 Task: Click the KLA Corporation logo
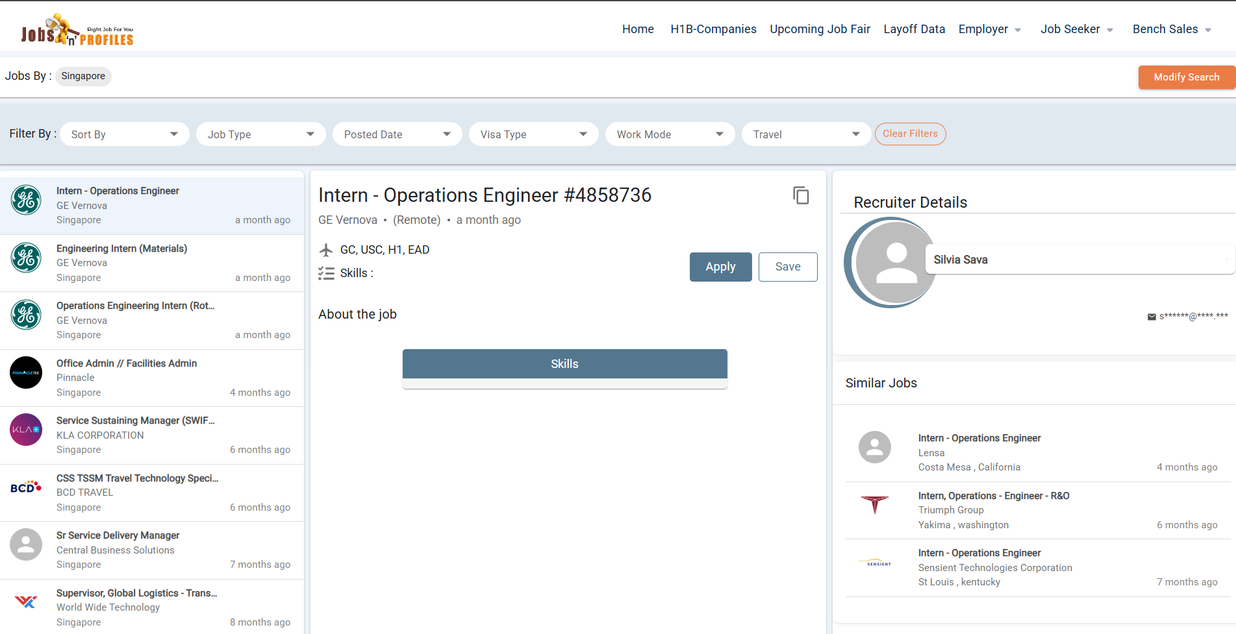tap(26, 430)
